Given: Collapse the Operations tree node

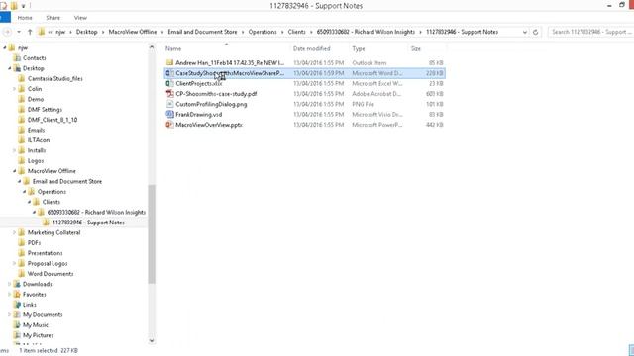Looking at the screenshot, I should tap(24, 192).
